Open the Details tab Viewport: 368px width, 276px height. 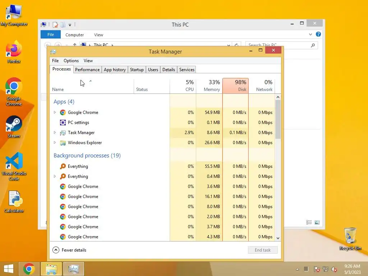point(169,70)
